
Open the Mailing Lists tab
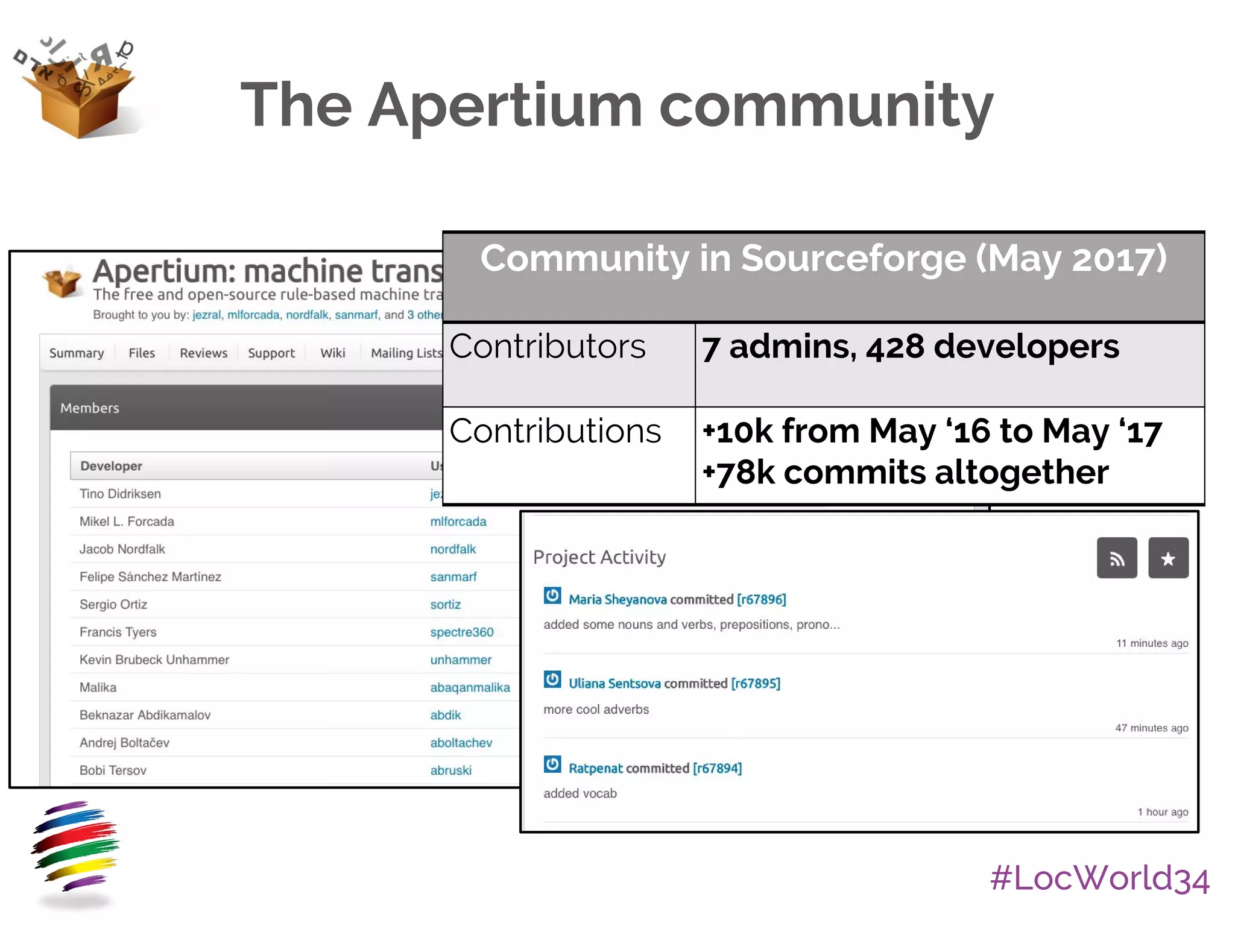[x=406, y=353]
